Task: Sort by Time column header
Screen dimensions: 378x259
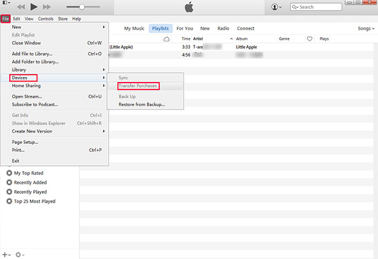Action: [x=186, y=38]
